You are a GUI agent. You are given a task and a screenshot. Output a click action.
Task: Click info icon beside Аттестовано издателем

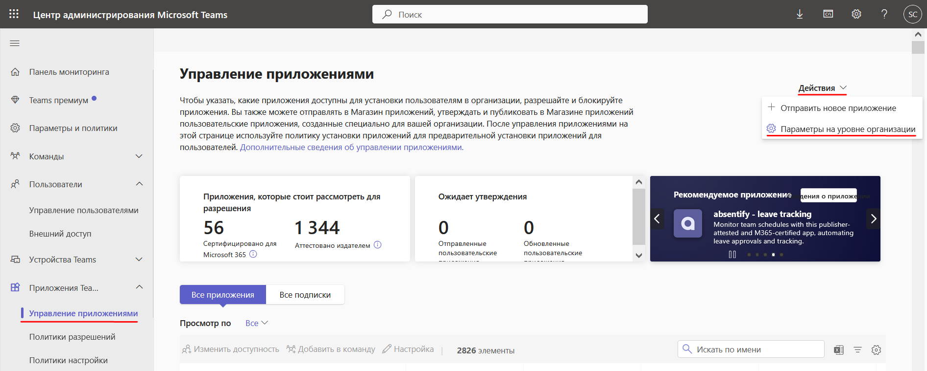click(x=377, y=245)
